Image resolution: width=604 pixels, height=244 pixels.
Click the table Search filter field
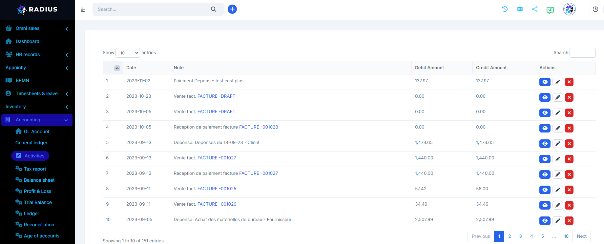(x=583, y=53)
